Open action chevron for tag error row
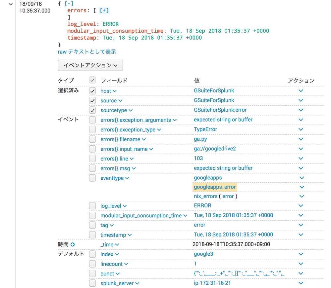Image resolution: width=331 pixels, height=288 pixels. (301, 225)
